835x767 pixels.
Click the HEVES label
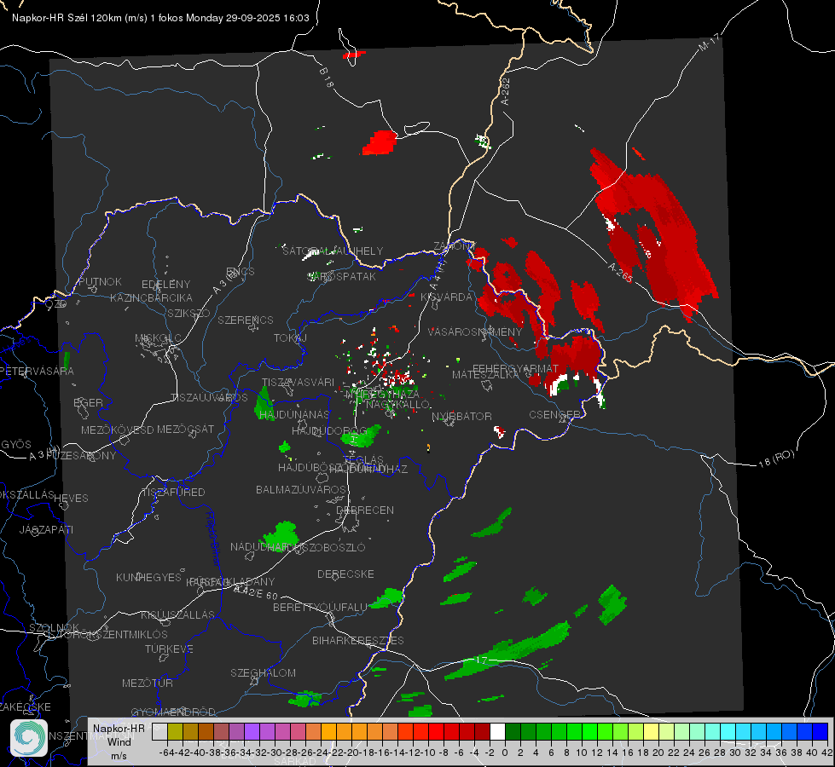pyautogui.click(x=72, y=499)
